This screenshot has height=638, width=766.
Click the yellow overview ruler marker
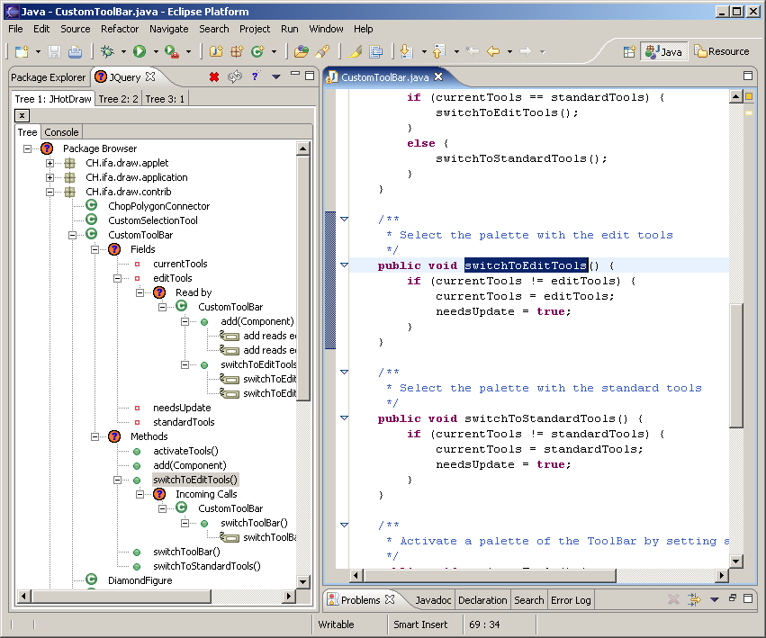pyautogui.click(x=748, y=112)
